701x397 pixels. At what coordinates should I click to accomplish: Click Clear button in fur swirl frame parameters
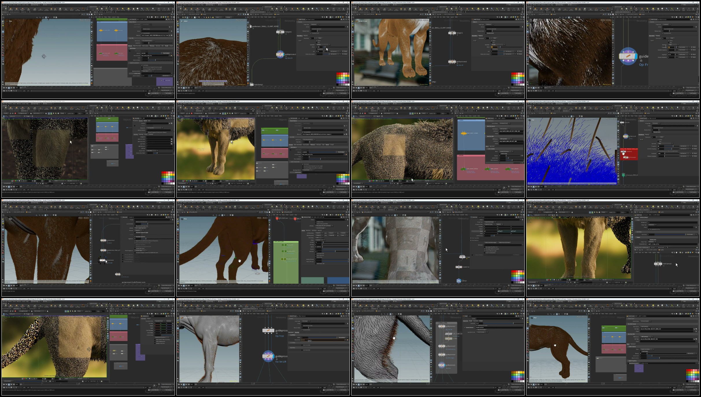pyautogui.click(x=320, y=38)
